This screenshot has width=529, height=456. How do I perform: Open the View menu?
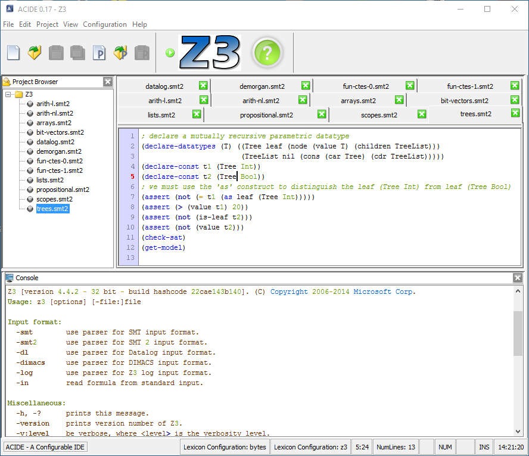pos(70,24)
